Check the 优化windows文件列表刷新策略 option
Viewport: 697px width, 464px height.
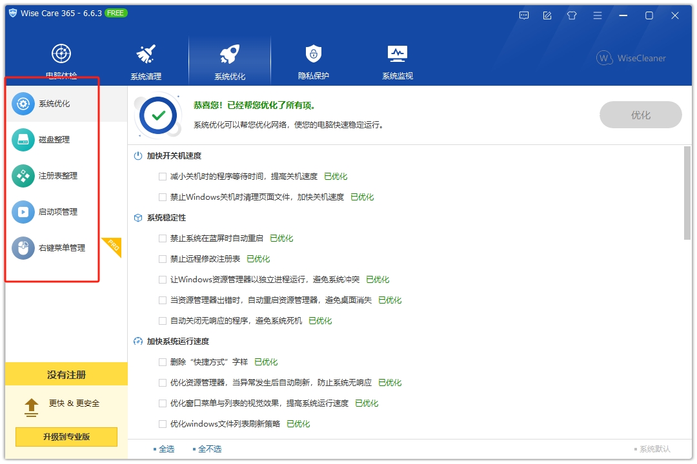[162, 423]
